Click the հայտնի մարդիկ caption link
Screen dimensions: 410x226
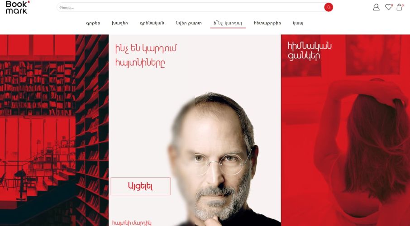click(132, 223)
